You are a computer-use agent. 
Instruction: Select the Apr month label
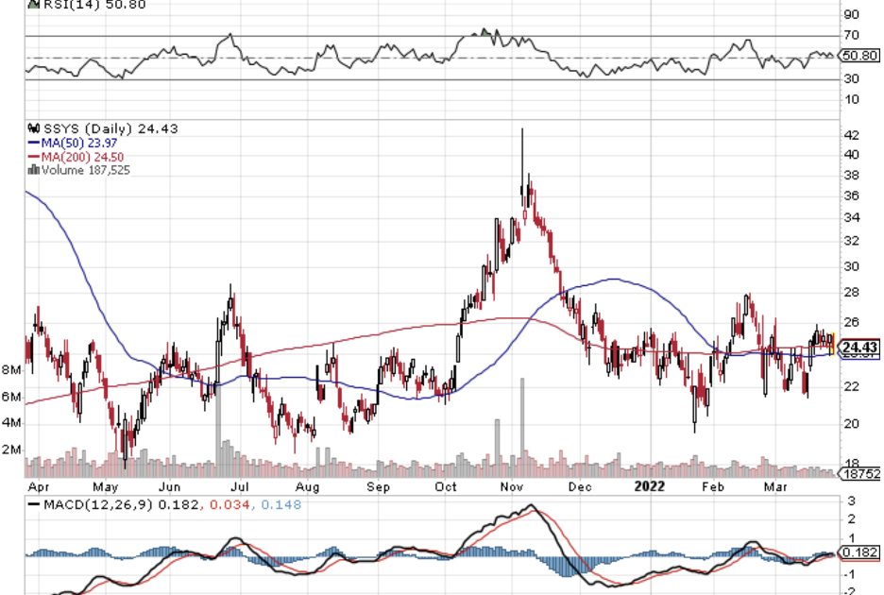(x=38, y=486)
